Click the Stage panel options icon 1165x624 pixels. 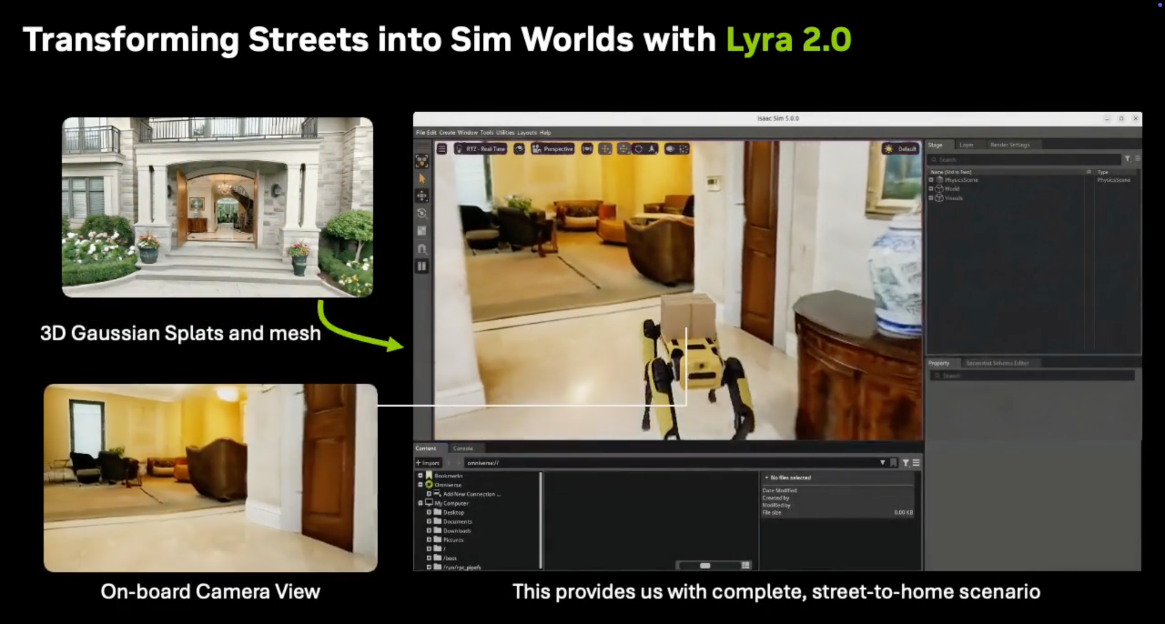click(1138, 158)
